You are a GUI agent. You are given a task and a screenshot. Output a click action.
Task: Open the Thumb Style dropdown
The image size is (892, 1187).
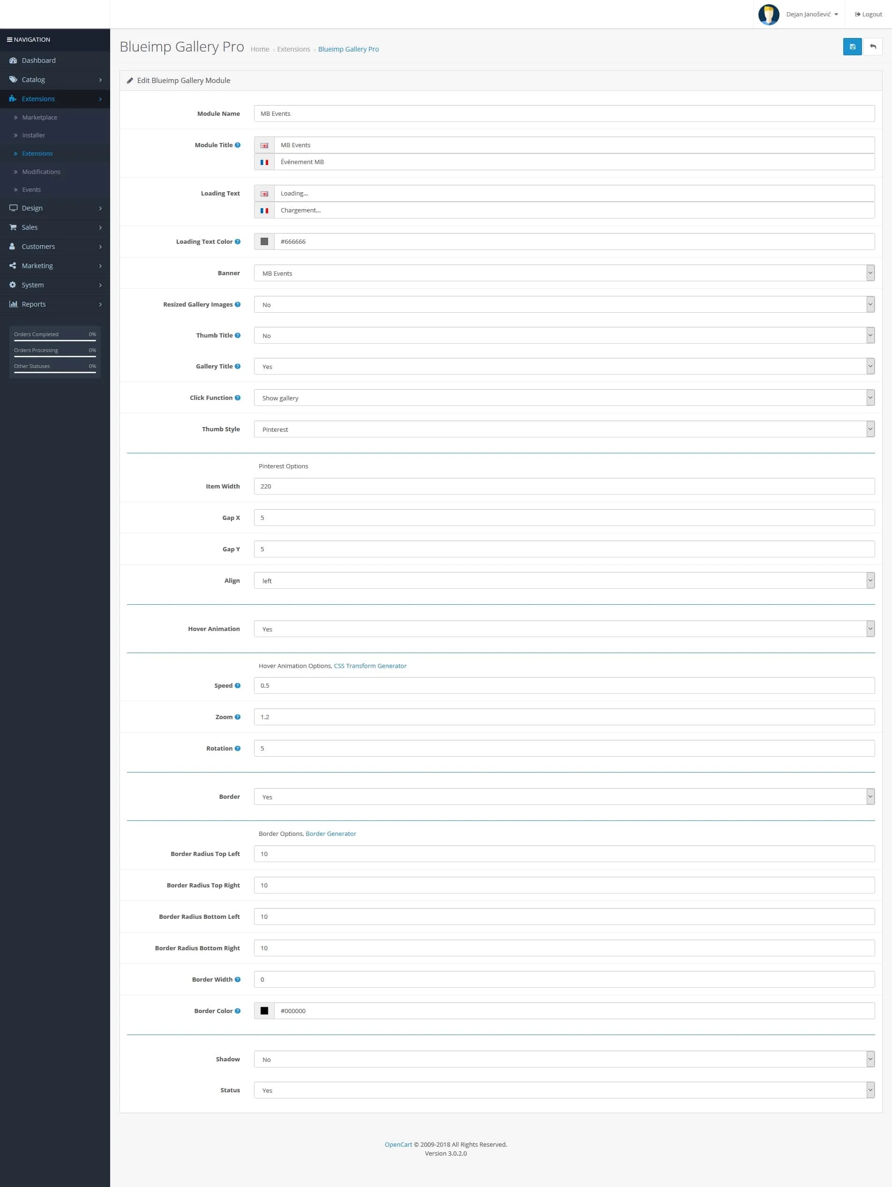(564, 429)
